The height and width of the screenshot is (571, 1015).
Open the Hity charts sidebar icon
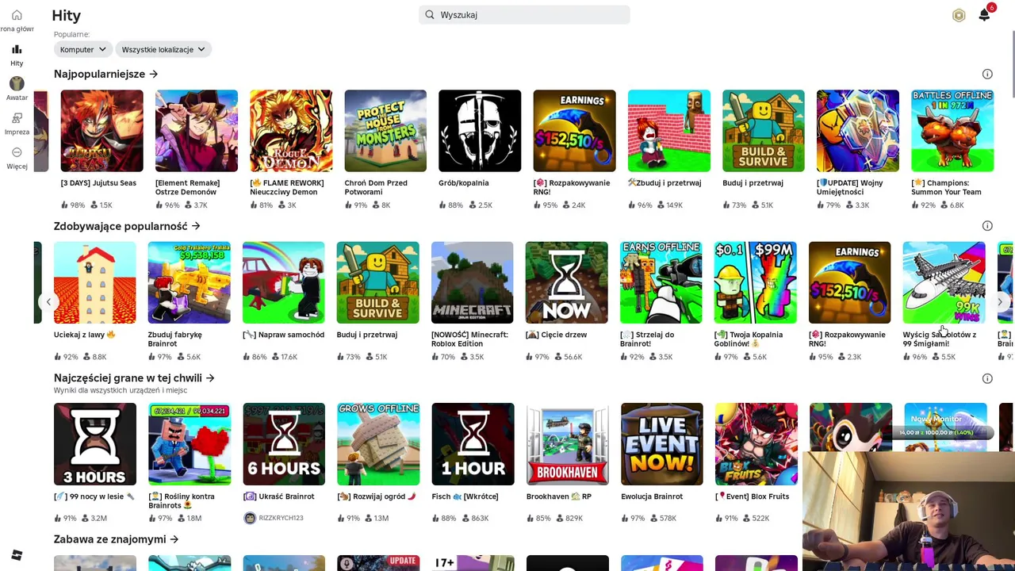click(17, 49)
